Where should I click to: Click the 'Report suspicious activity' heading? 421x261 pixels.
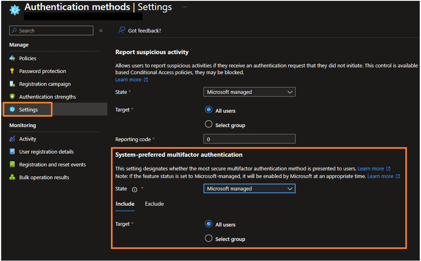click(152, 52)
